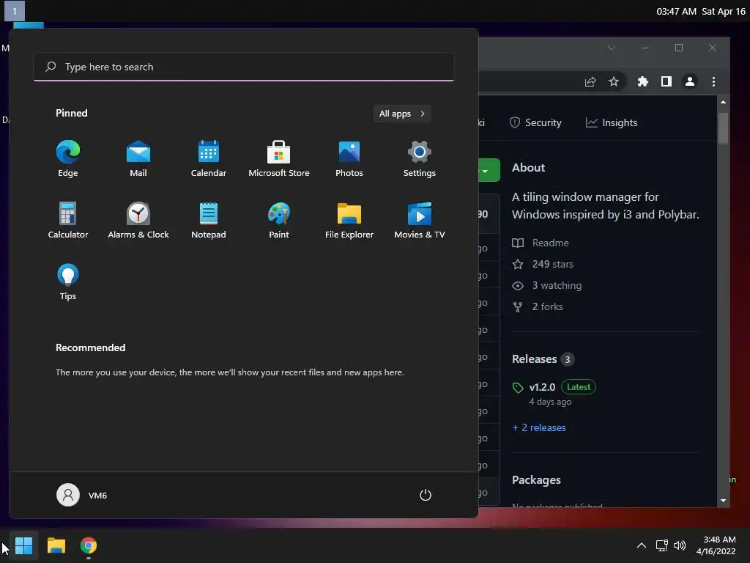The image size is (750, 563).
Task: View the 3 watching link
Action: tap(546, 285)
